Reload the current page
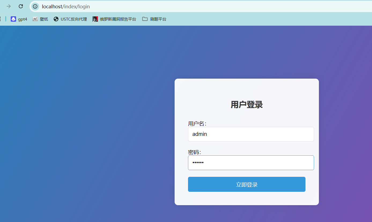The height and width of the screenshot is (222, 372). 21,6
